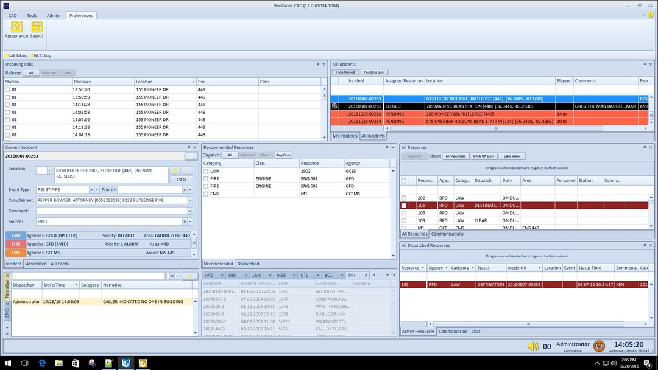Click the Track button

[182, 180]
